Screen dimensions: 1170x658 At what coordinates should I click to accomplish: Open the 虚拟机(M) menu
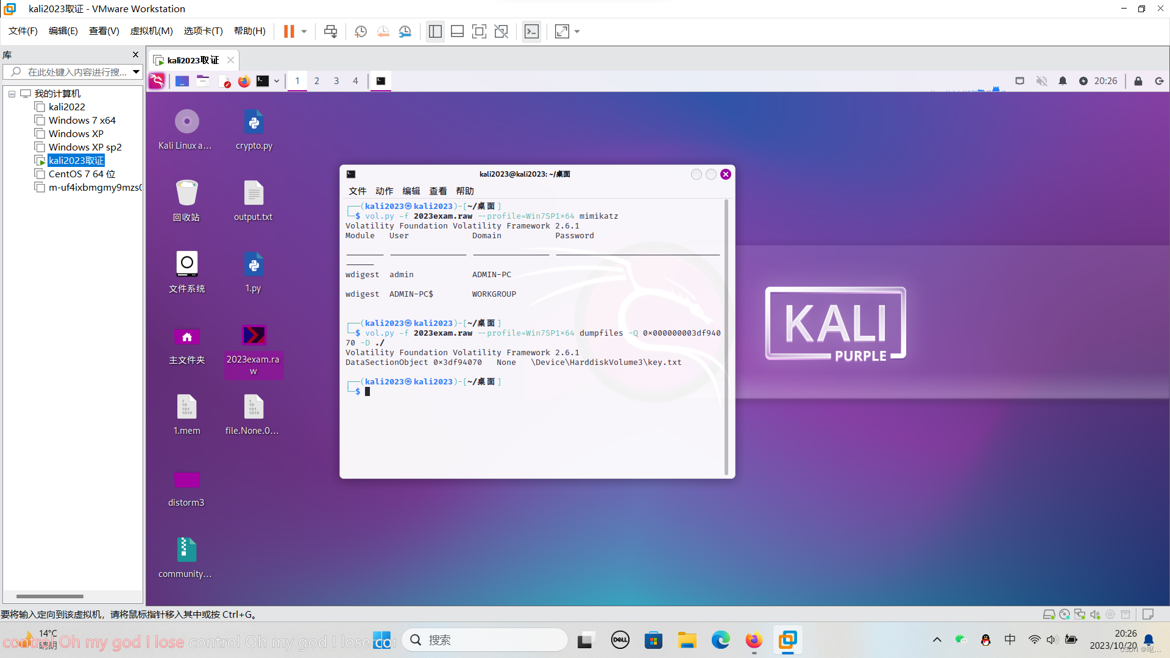[151, 31]
